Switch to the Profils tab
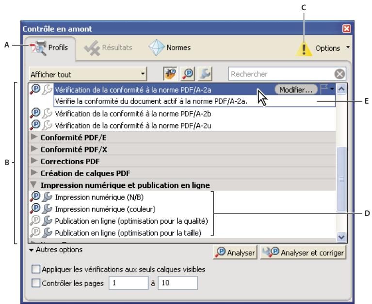 tap(50, 47)
